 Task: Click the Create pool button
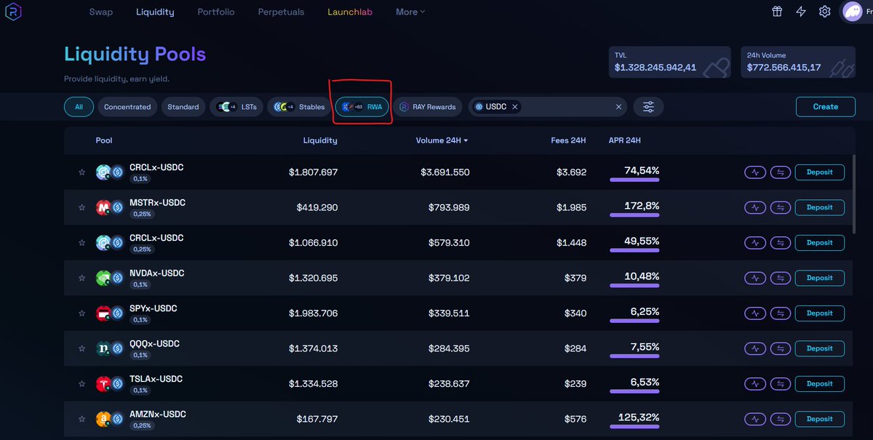tap(825, 107)
